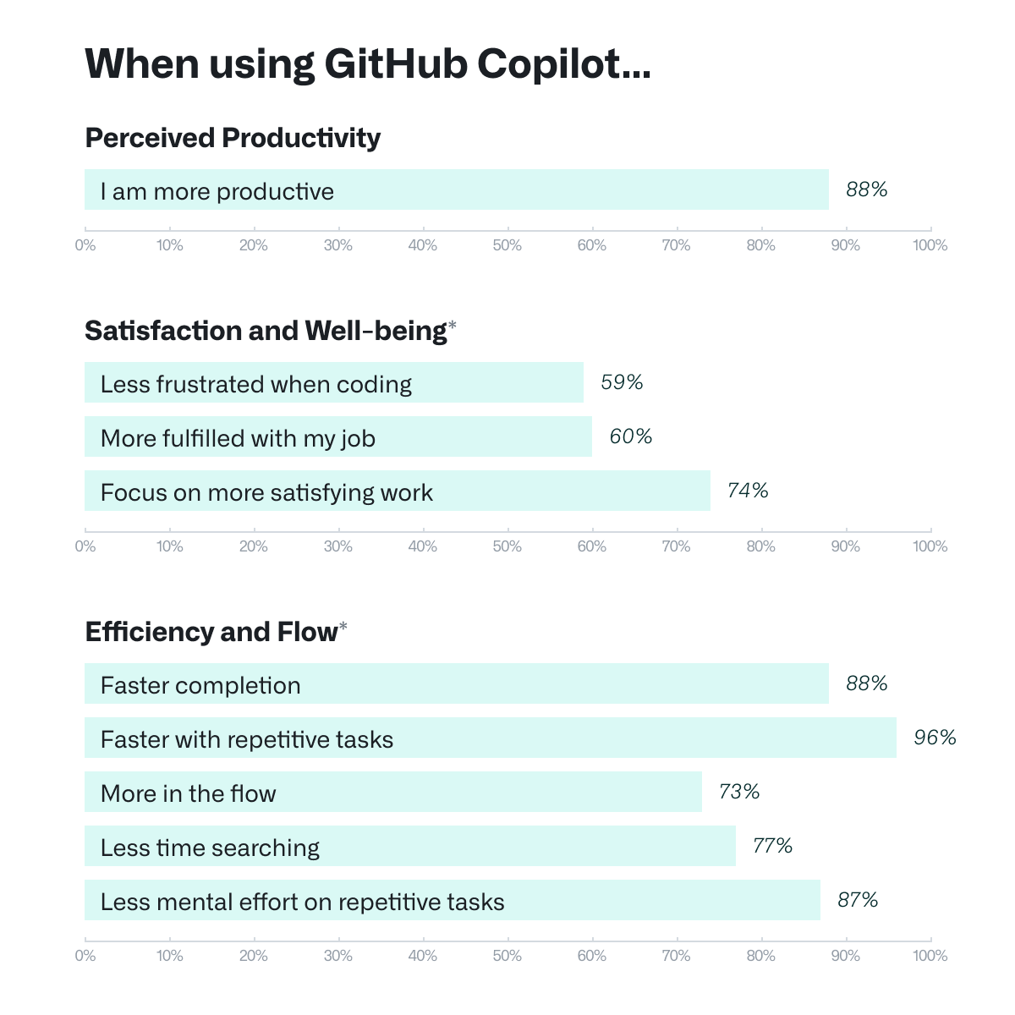Viewport: 1015px width, 1015px height.
Task: Select the 96% value label
Action: [935, 738]
